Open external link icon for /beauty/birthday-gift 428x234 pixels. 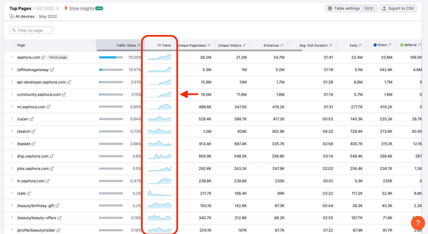coord(57,206)
